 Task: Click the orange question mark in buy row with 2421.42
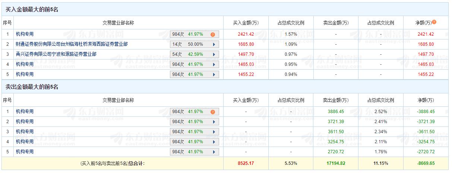coord(213,34)
